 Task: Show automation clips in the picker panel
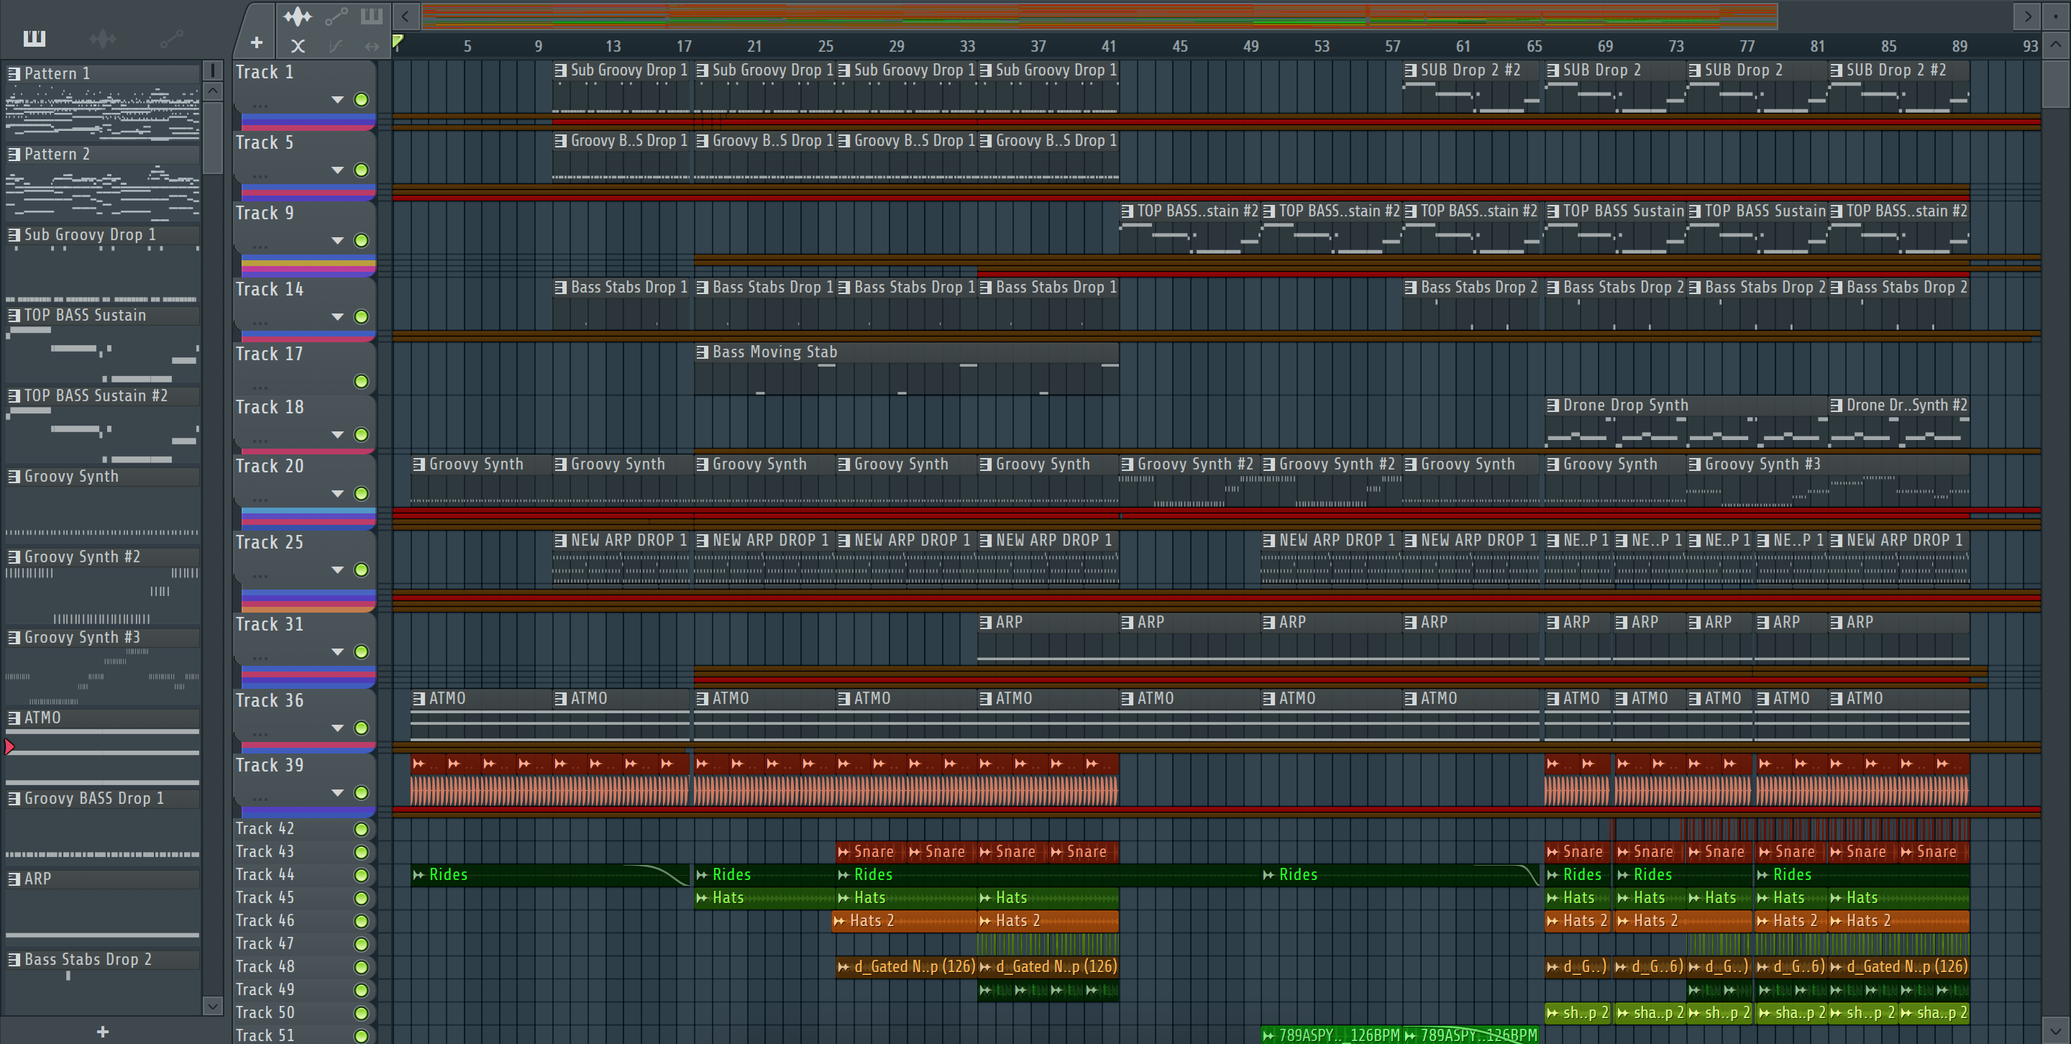[171, 38]
